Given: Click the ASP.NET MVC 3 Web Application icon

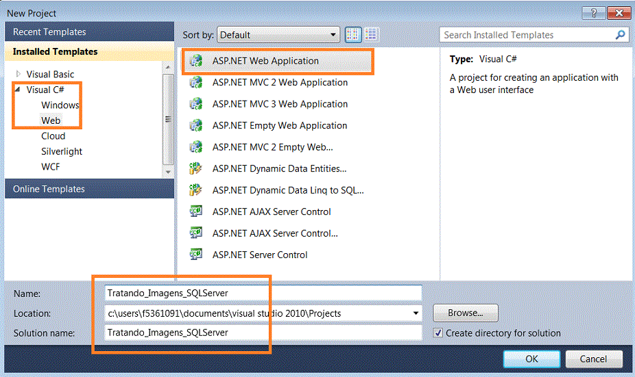Looking at the screenshot, I should tap(196, 104).
